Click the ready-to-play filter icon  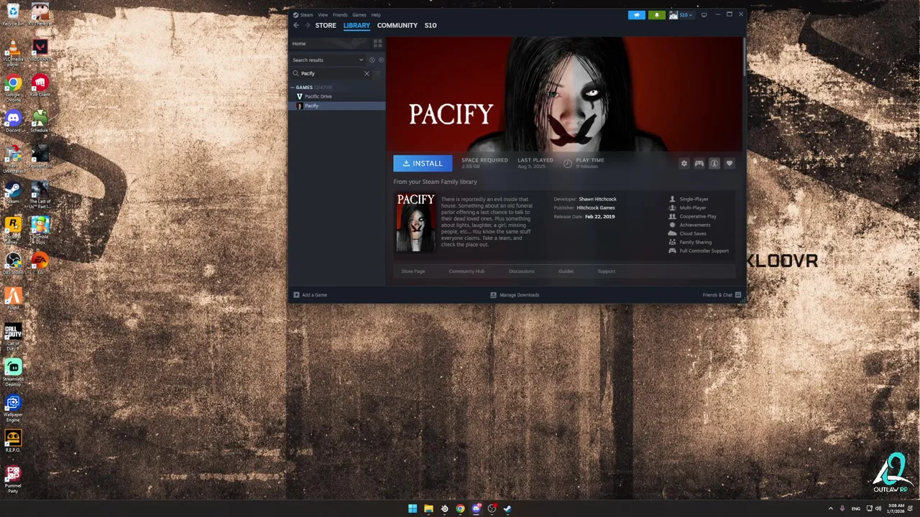click(380, 60)
